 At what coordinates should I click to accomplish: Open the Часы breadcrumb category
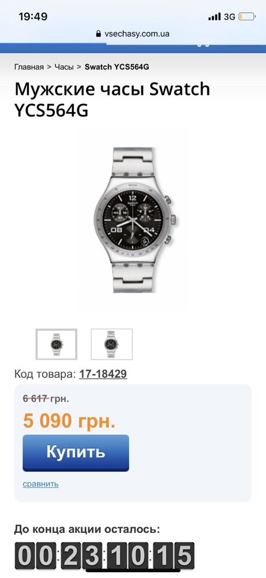click(64, 66)
